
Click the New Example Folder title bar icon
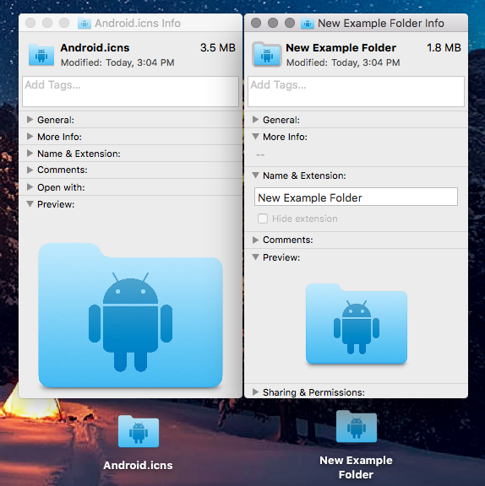click(308, 24)
